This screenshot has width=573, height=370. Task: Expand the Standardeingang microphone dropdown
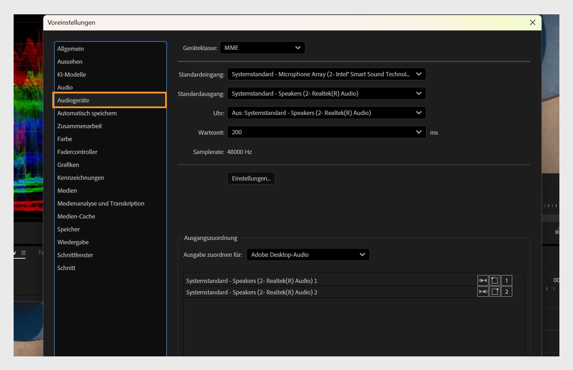326,75
